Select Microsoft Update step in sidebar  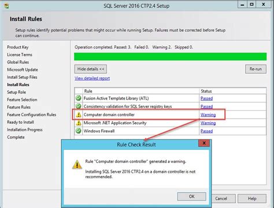[23, 70]
